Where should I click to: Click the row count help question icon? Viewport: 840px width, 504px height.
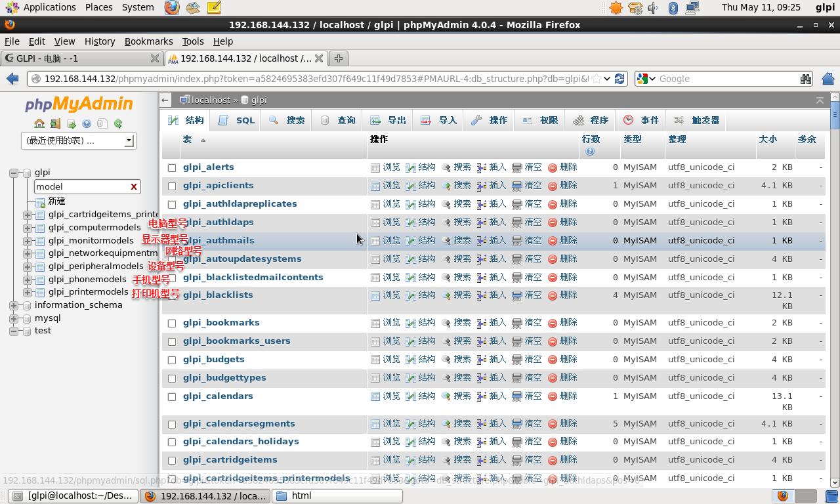[x=590, y=152]
